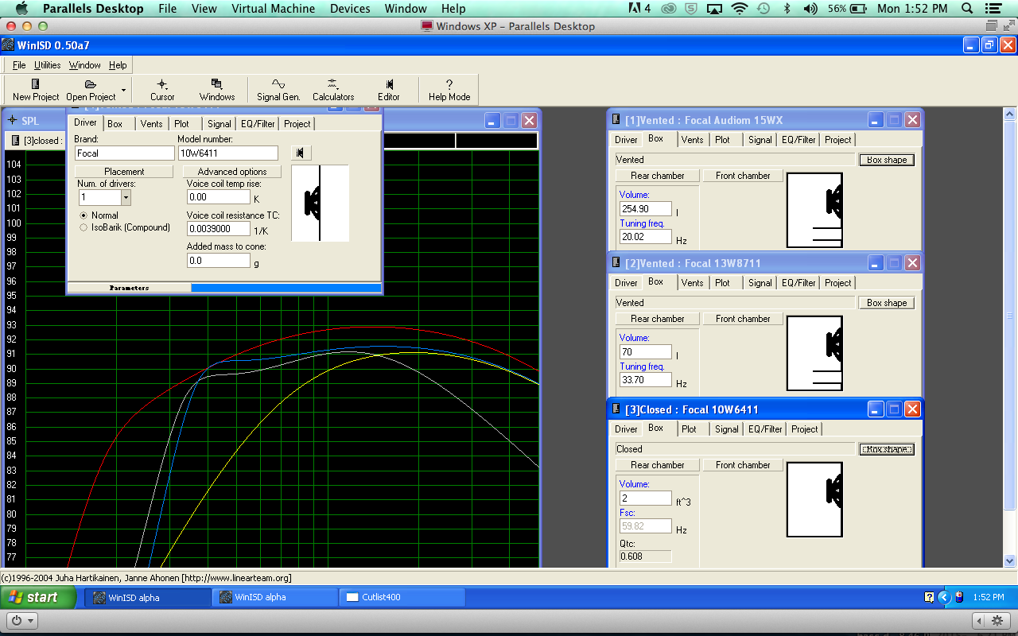Click the 254.90 volume field

click(x=646, y=209)
